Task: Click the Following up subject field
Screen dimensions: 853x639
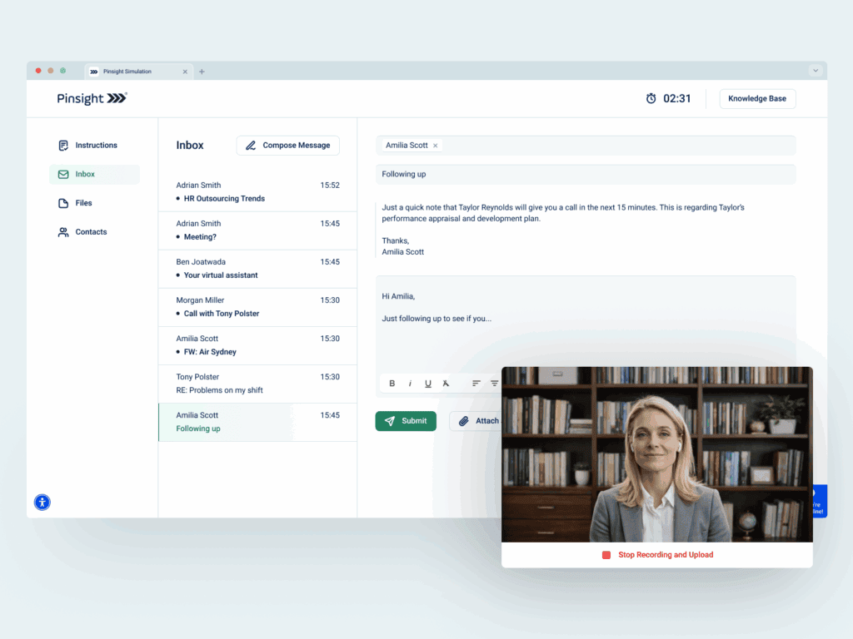Action: pyautogui.click(x=585, y=175)
